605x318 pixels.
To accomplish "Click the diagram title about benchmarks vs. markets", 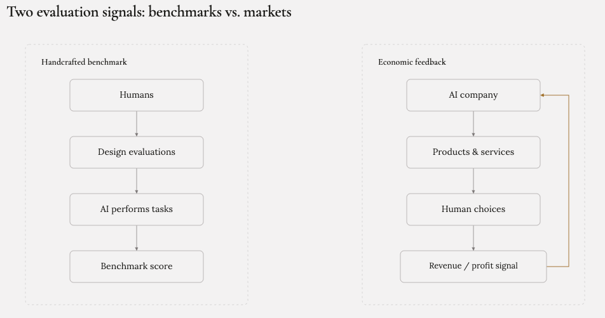I will pos(149,12).
